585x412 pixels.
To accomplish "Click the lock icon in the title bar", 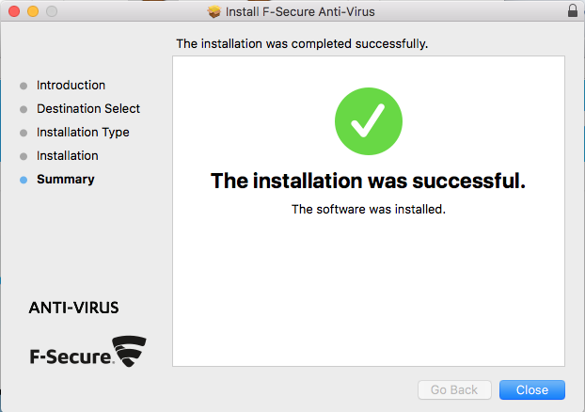I will (573, 11).
